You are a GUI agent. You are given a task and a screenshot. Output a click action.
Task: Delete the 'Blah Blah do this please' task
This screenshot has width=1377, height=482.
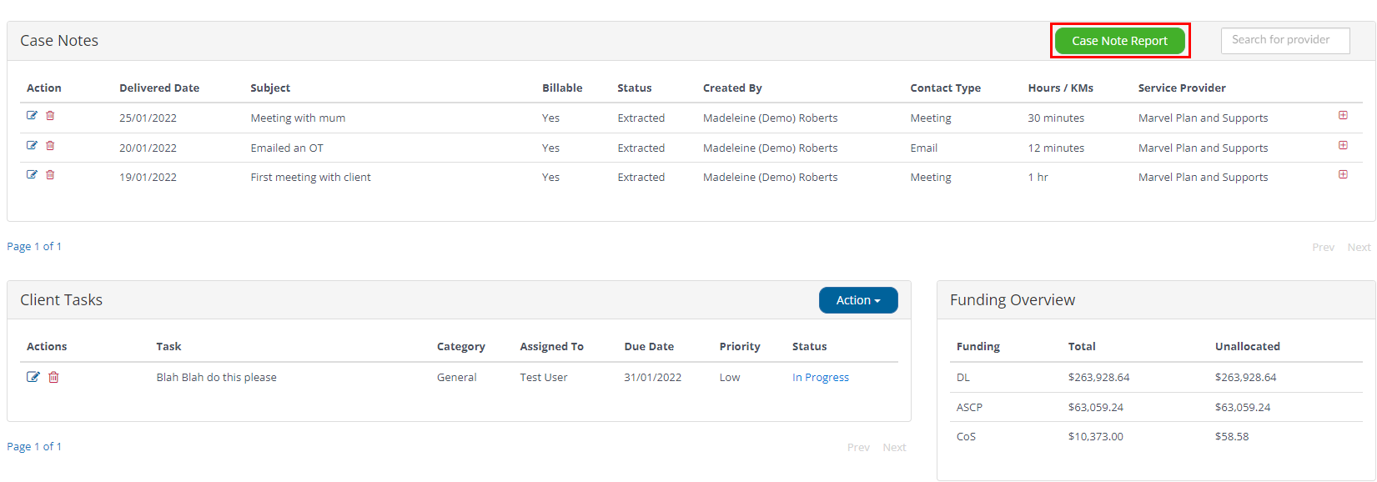(x=53, y=377)
